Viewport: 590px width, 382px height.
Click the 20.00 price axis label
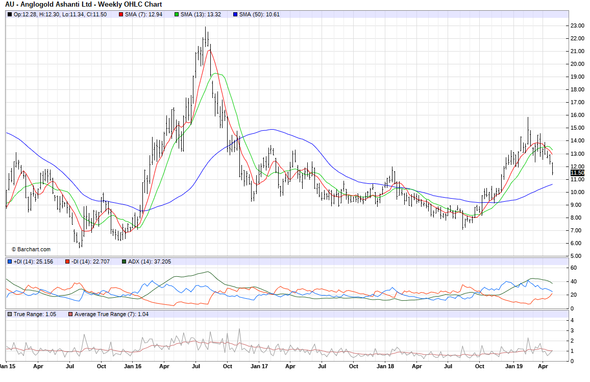pyautogui.click(x=578, y=64)
